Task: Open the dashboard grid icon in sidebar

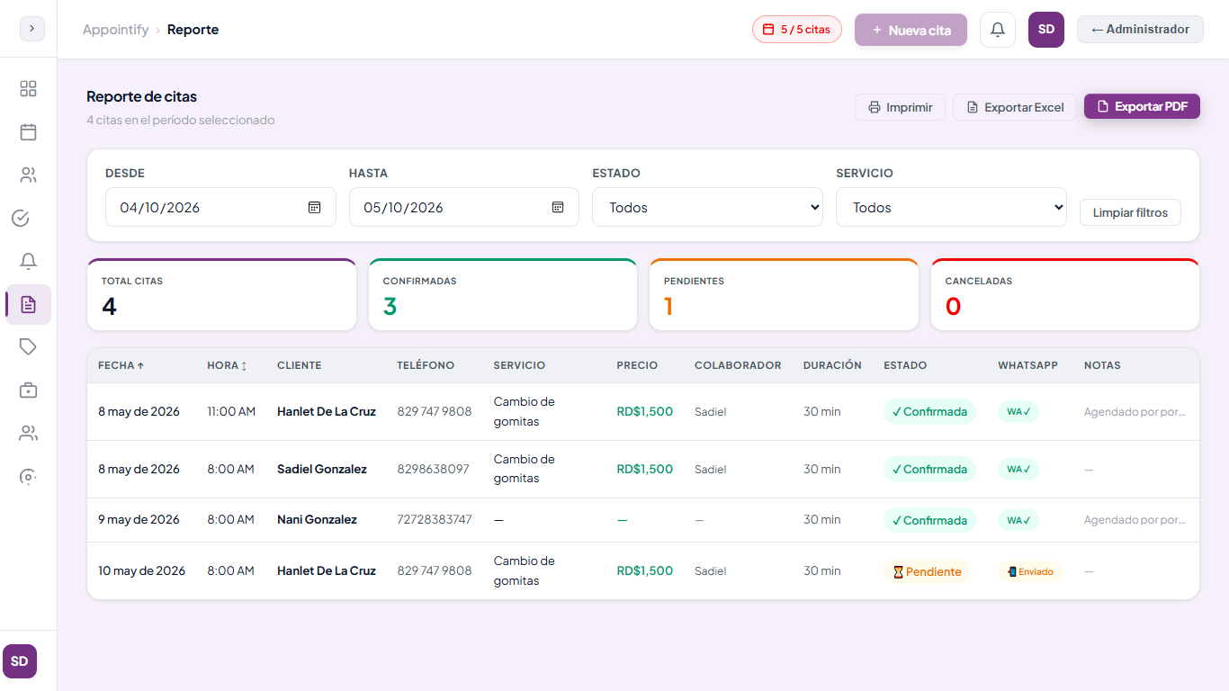Action: pos(28,88)
